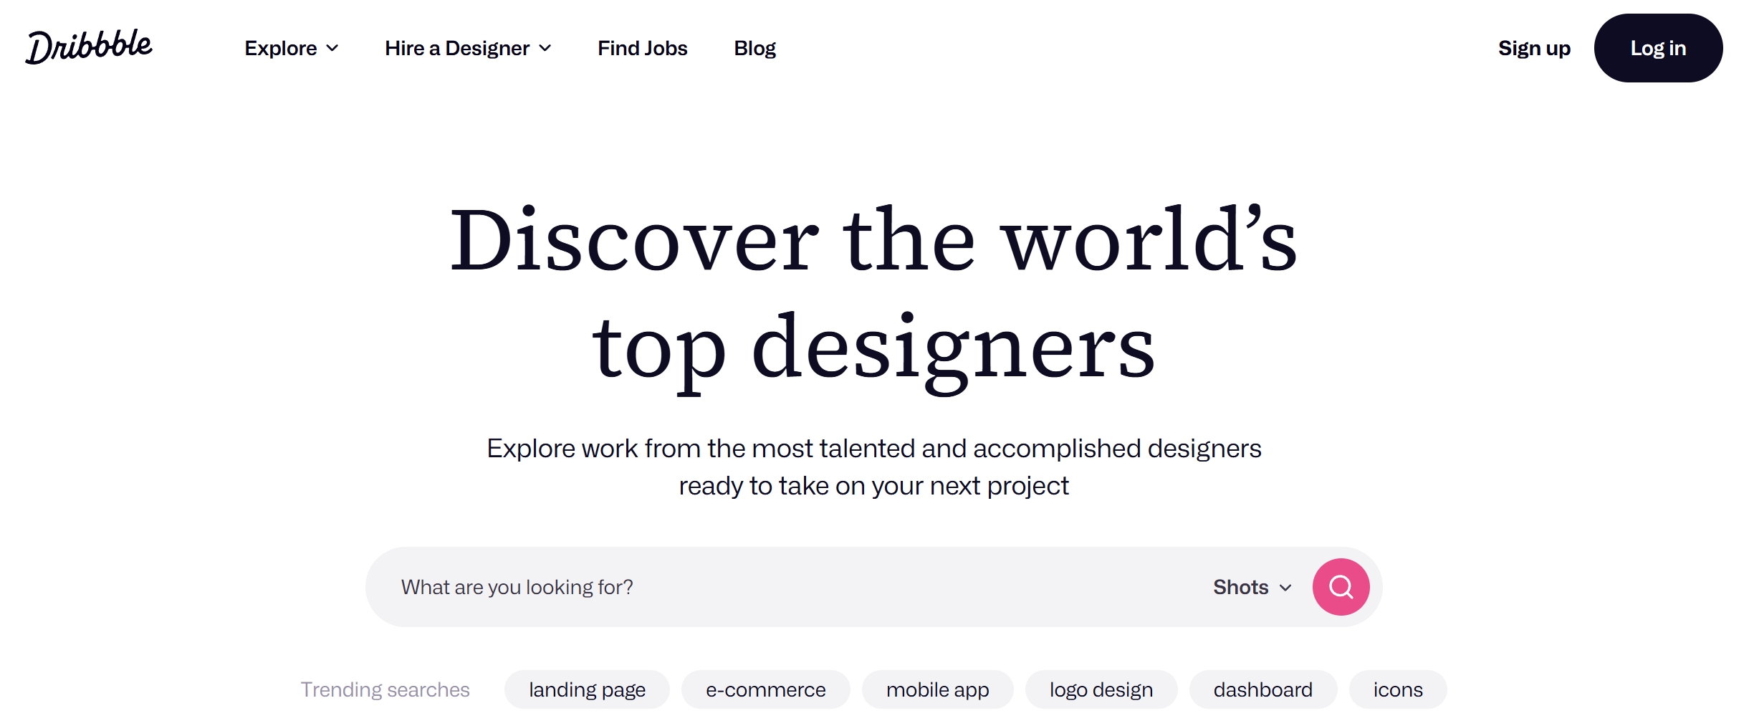Choose the 'icons' trending search chip
Image resolution: width=1749 pixels, height=726 pixels.
pyautogui.click(x=1398, y=689)
